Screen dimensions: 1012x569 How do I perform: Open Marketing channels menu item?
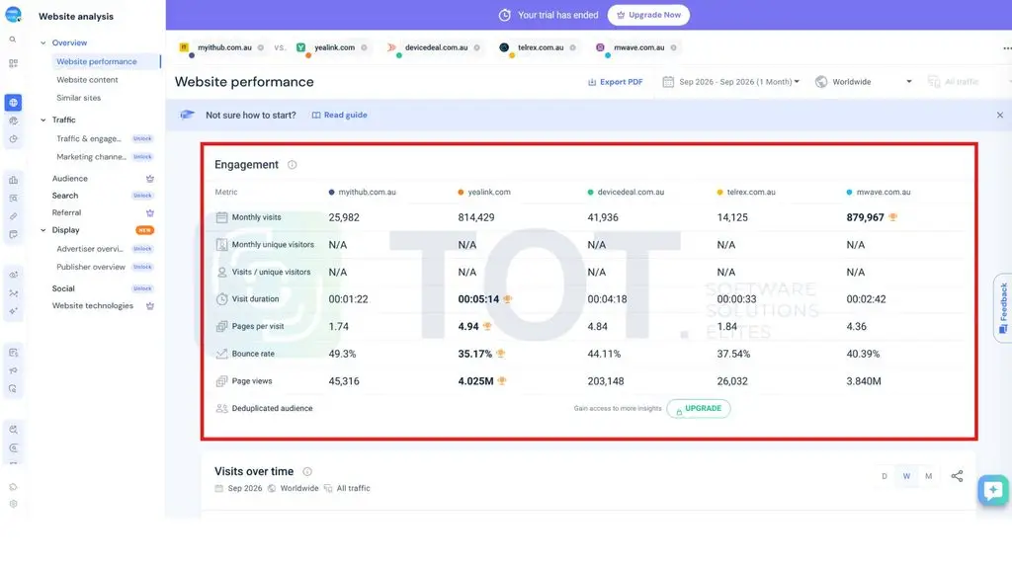(91, 157)
